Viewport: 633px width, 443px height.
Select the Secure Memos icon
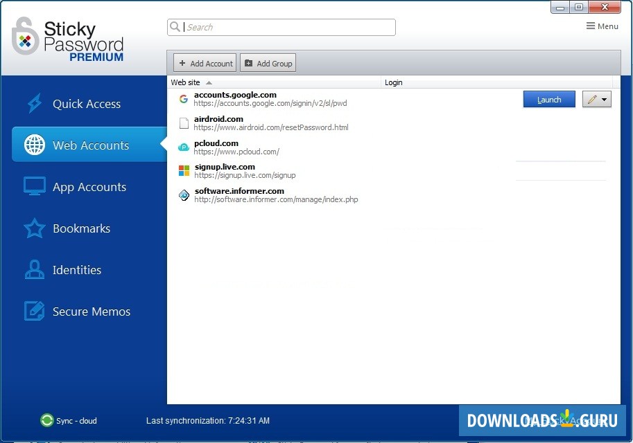34,311
